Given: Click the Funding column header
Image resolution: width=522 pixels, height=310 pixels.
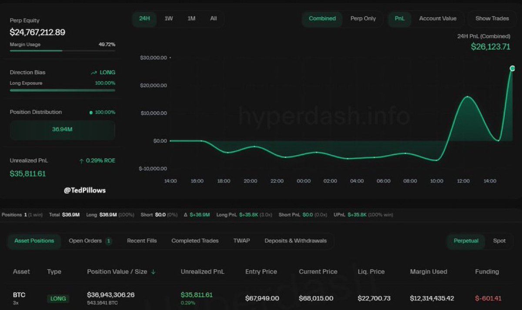Looking at the screenshot, I should 487,272.
